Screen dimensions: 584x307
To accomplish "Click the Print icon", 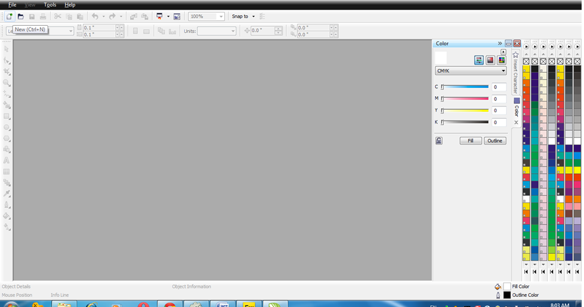I will (x=43, y=16).
